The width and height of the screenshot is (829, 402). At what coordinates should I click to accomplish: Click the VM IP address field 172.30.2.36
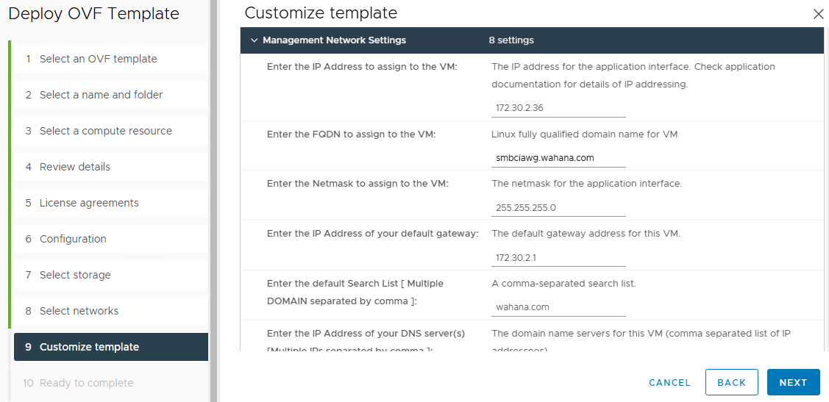558,108
